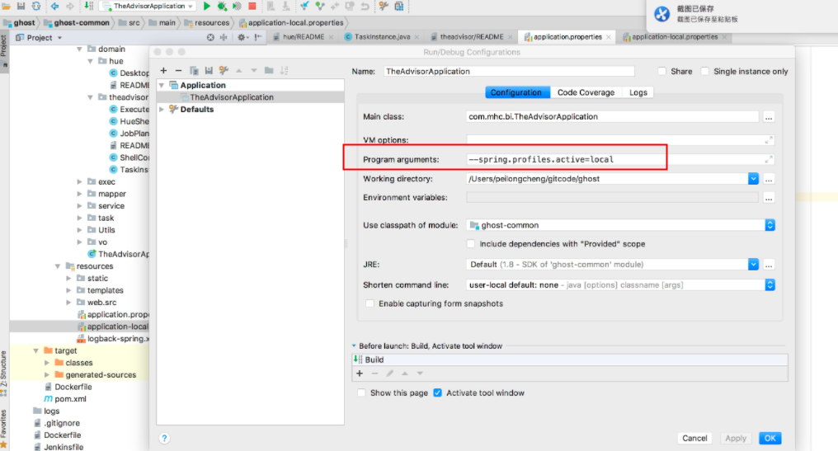The height and width of the screenshot is (451, 838).
Task: Expand the Defaults node in configurations tree
Action: coord(162,109)
